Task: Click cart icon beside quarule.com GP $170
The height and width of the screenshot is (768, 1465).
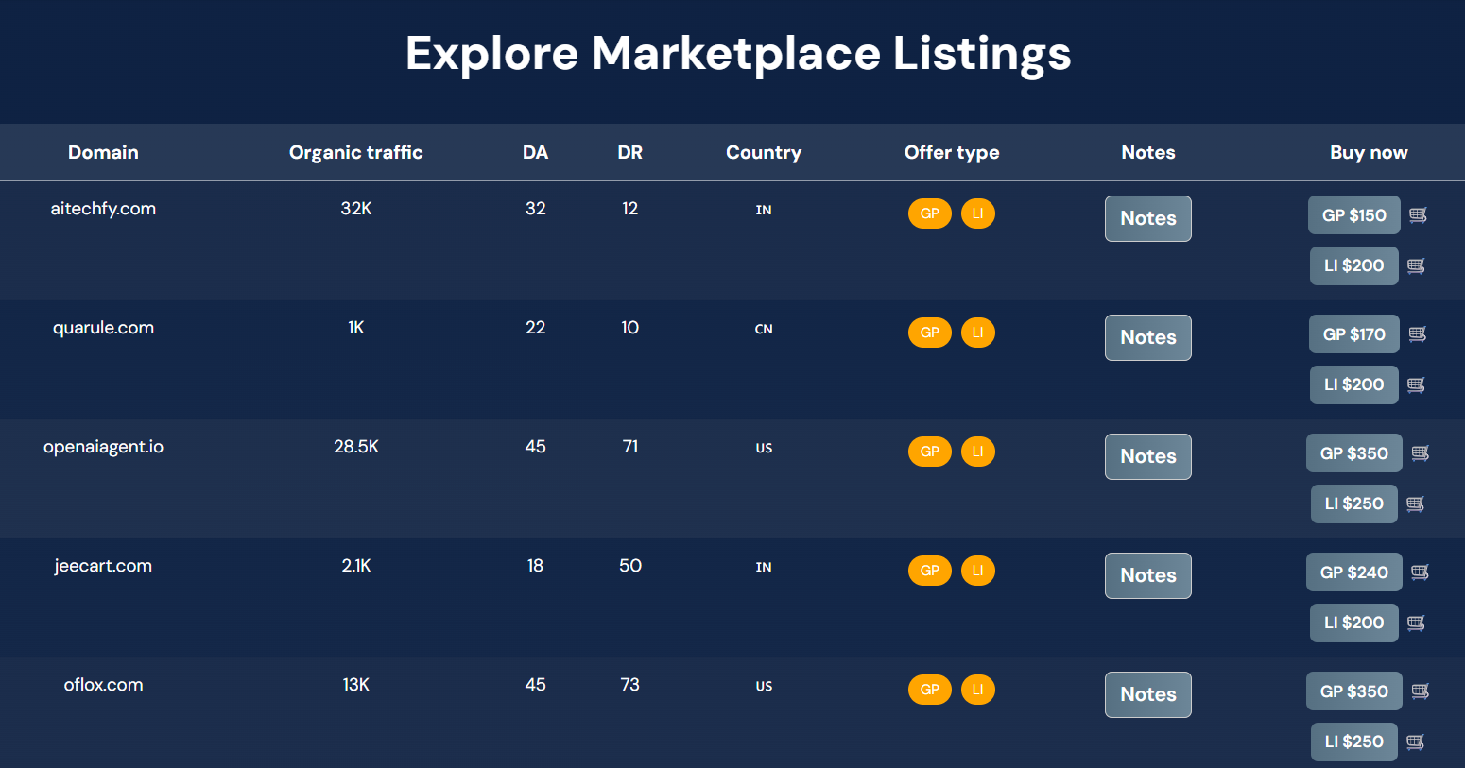Action: pyautogui.click(x=1418, y=334)
